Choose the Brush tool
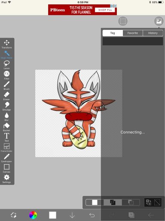The width and height of the screenshot is (165, 221). [6, 85]
